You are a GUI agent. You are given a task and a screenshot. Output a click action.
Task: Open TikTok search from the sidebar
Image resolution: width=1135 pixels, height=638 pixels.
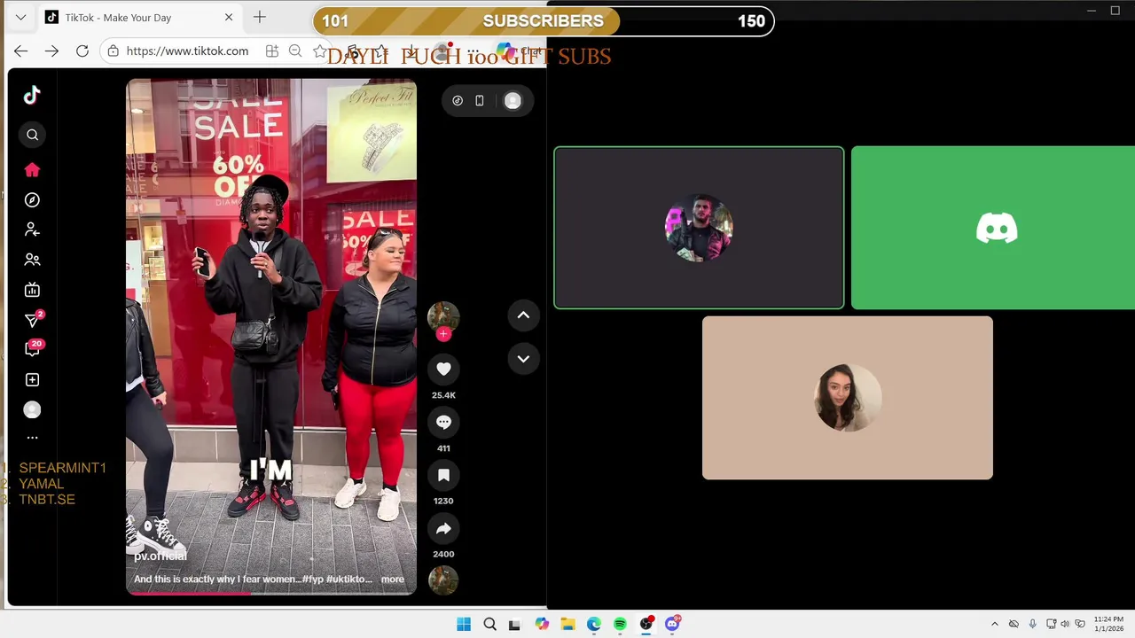coord(32,135)
